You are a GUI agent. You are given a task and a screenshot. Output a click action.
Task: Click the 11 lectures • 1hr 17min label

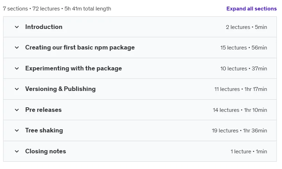click(x=241, y=89)
